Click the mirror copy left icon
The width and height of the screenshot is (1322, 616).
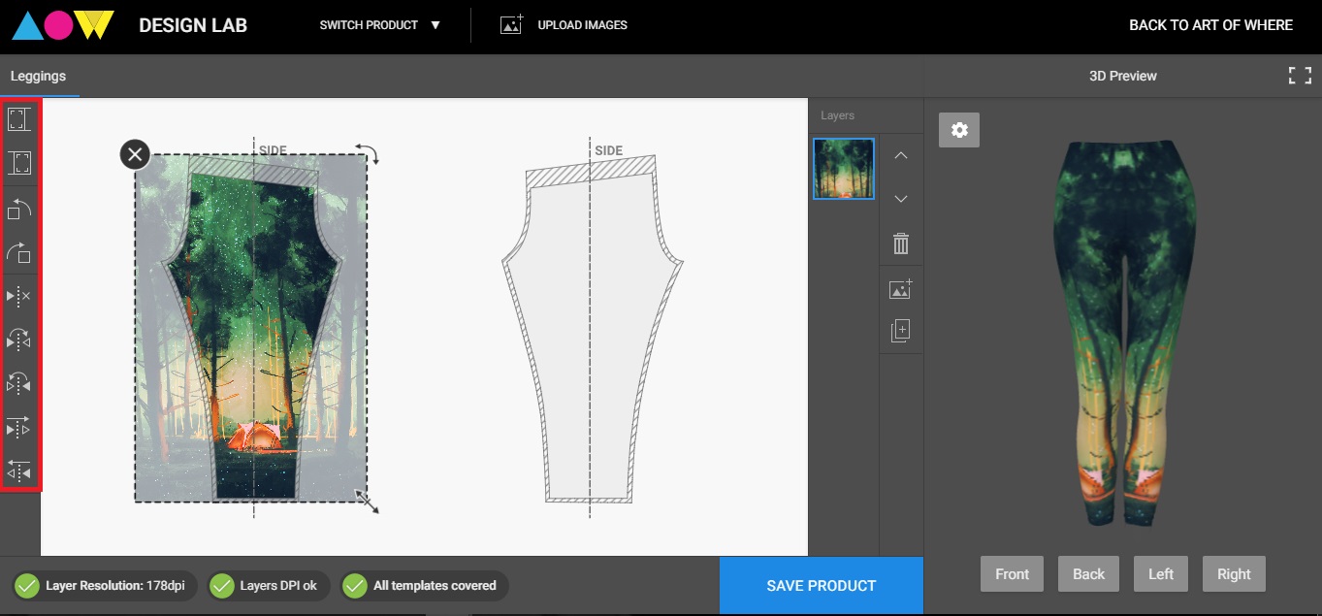[19, 470]
